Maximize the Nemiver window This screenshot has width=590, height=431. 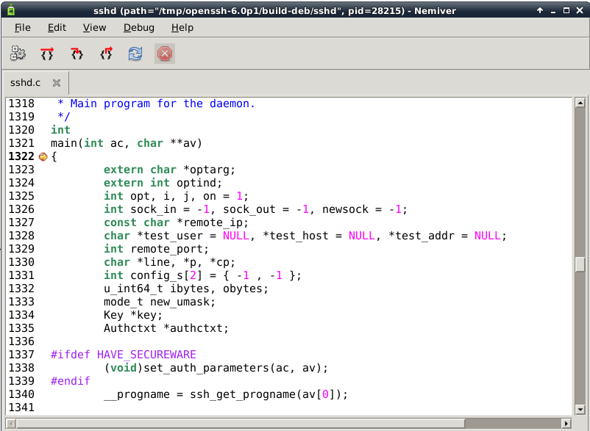[566, 10]
